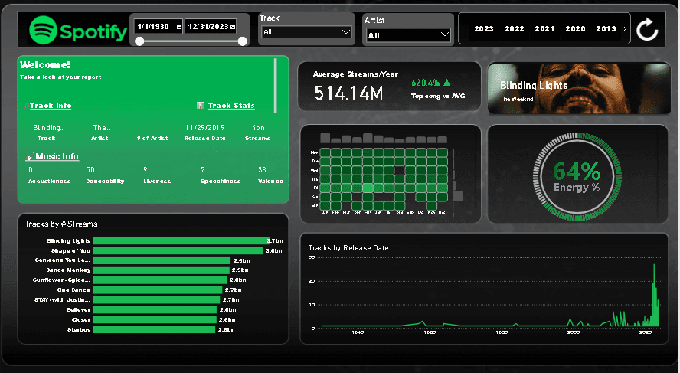Select the Dance Monkey bar
Image resolution: width=680 pixels, height=373 pixels.
click(x=162, y=270)
